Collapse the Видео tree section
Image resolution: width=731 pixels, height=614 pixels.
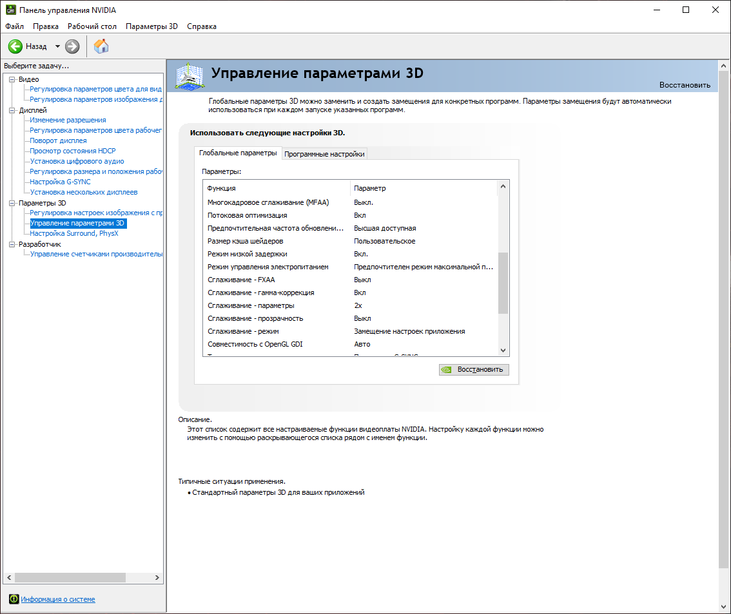point(12,79)
